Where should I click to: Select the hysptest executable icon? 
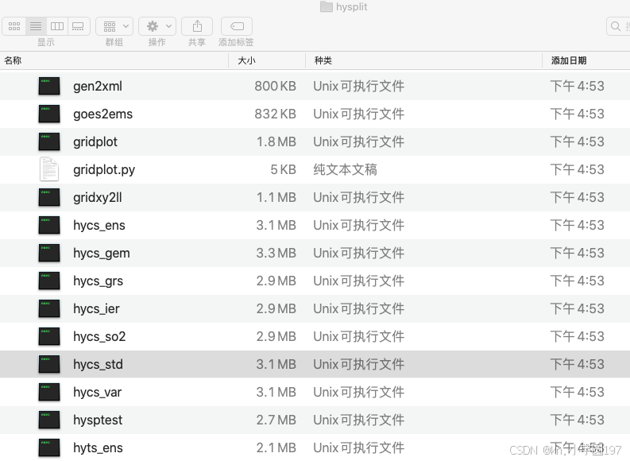(x=49, y=420)
